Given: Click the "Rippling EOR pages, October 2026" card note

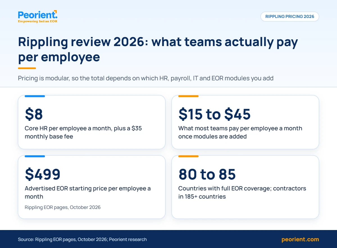Looking at the screenshot, I should [63, 208].
